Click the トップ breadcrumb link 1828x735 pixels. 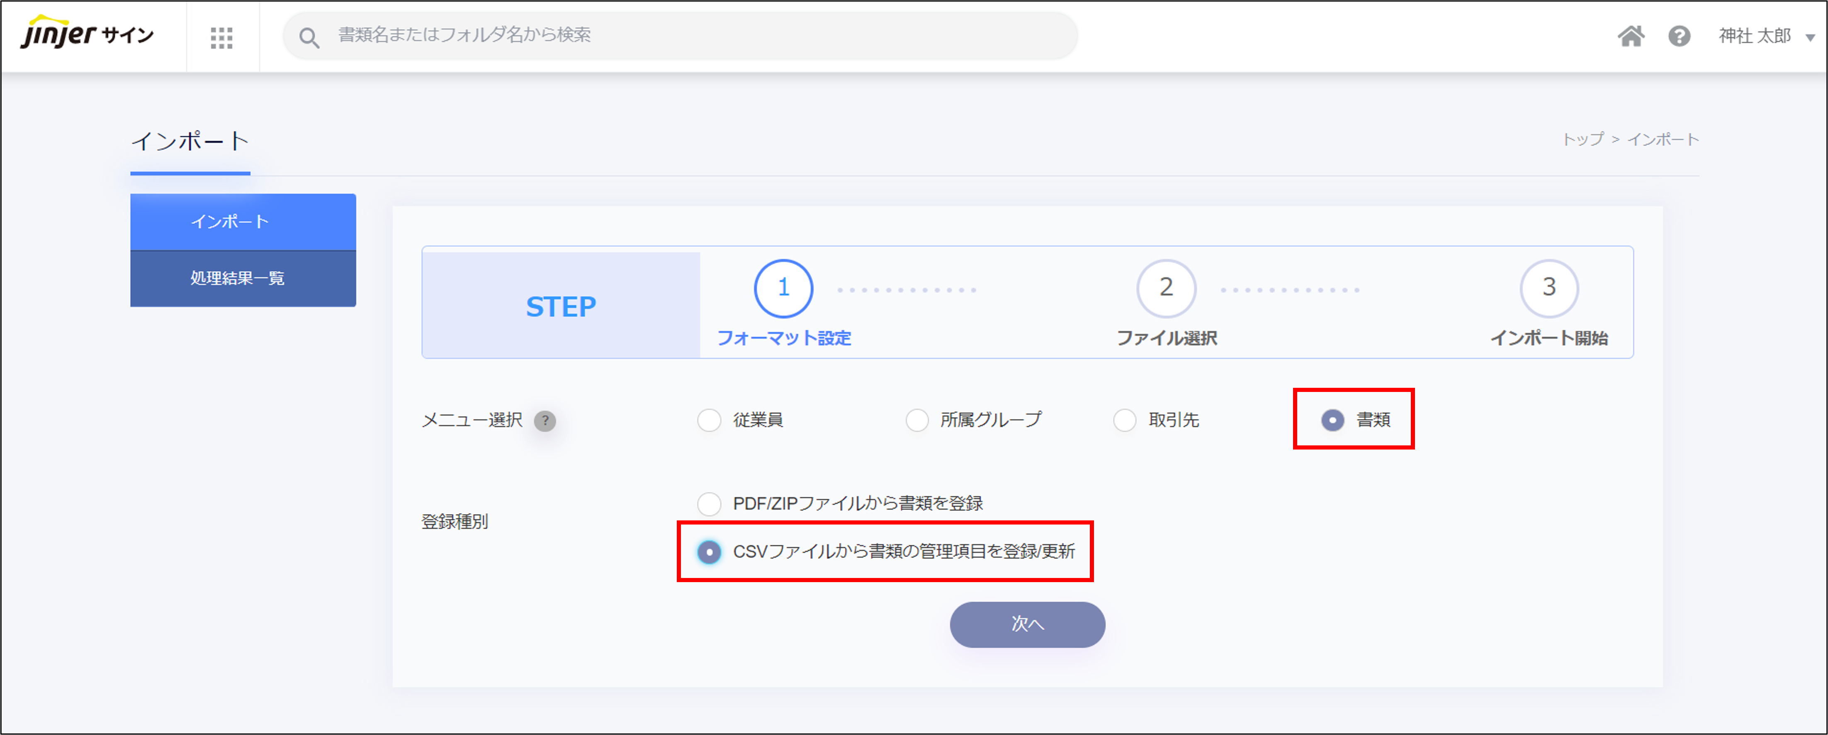(1582, 140)
